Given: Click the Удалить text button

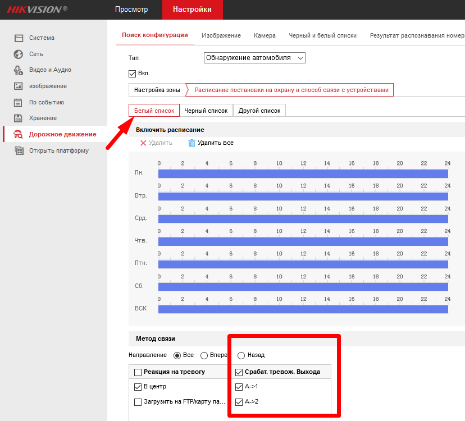Looking at the screenshot, I should (x=160, y=143).
